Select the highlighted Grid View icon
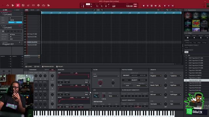This screenshot has height=117, width=209. (18, 5)
